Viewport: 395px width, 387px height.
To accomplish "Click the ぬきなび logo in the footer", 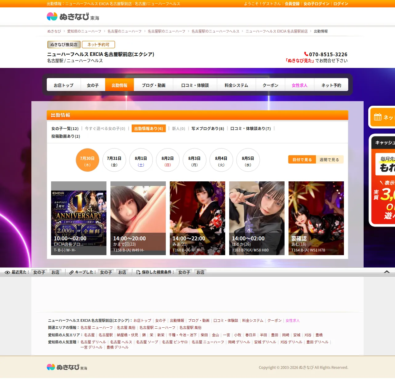I will coord(67,367).
